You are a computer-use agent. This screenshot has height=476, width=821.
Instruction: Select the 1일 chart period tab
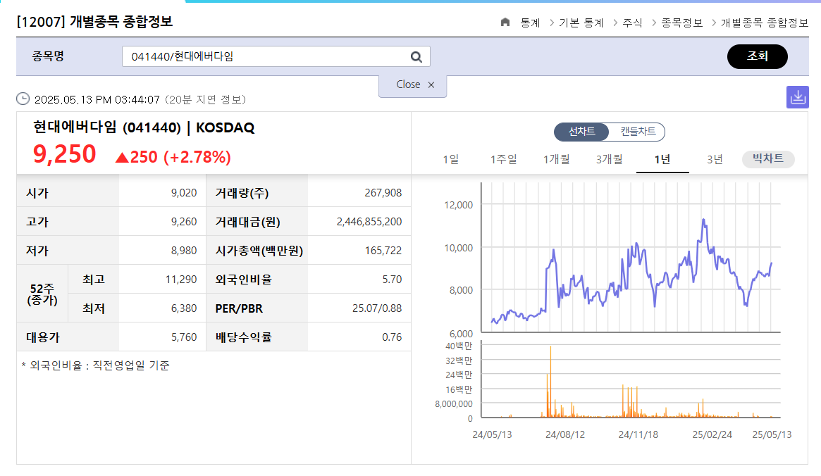[x=452, y=159]
